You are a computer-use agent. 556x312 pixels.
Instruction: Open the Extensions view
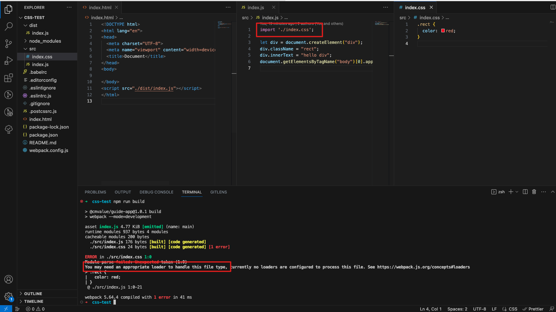[9, 78]
